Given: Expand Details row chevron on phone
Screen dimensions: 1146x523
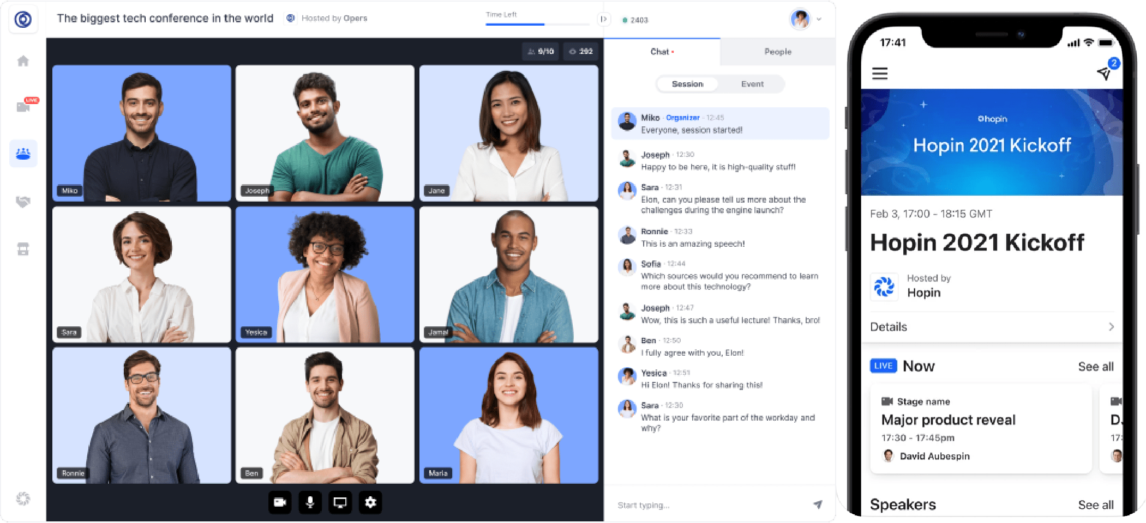Looking at the screenshot, I should (1111, 327).
